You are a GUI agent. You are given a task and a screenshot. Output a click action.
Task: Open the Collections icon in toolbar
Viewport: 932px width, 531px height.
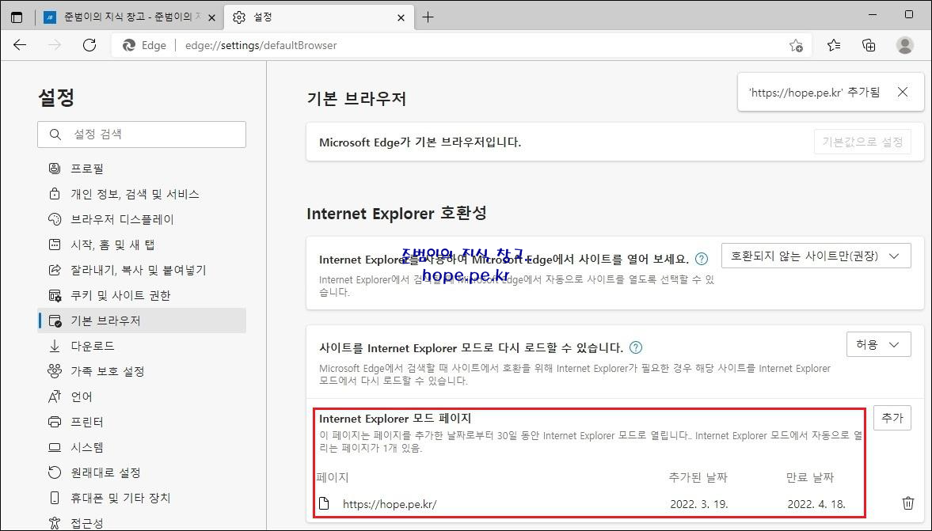(x=869, y=45)
